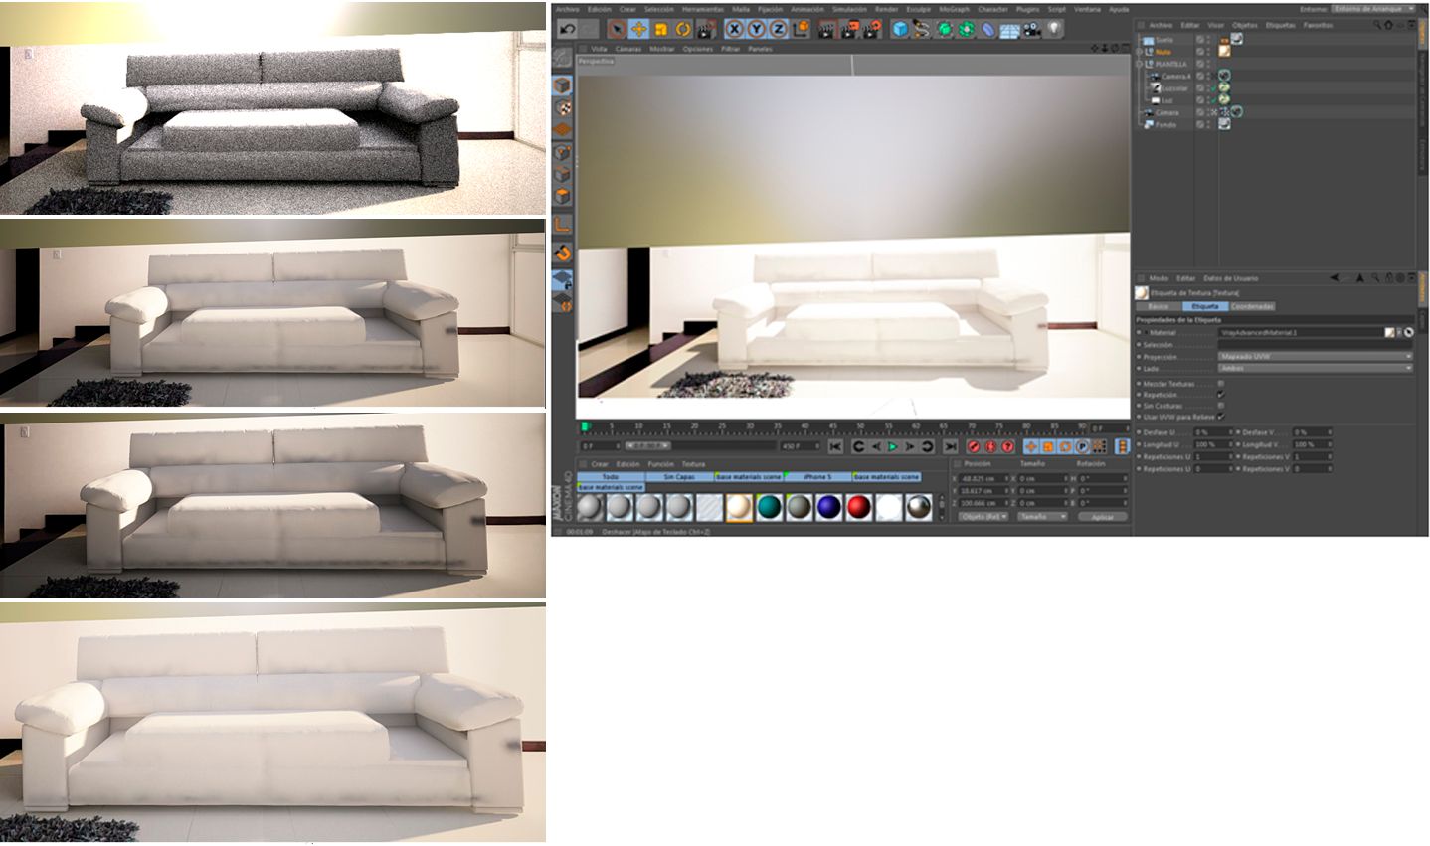1430x846 pixels.
Task: Click the record keyframe red button
Action: click(x=974, y=447)
